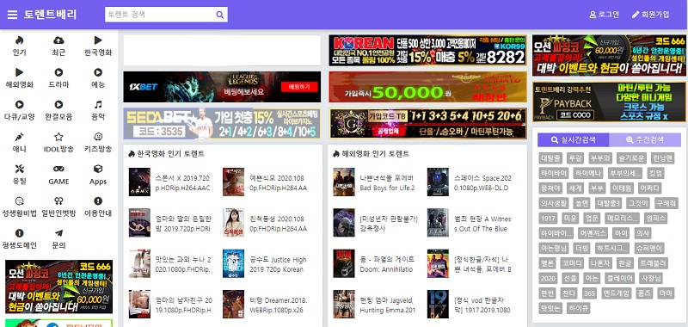Select the IDOL방송 star icon

(58, 137)
